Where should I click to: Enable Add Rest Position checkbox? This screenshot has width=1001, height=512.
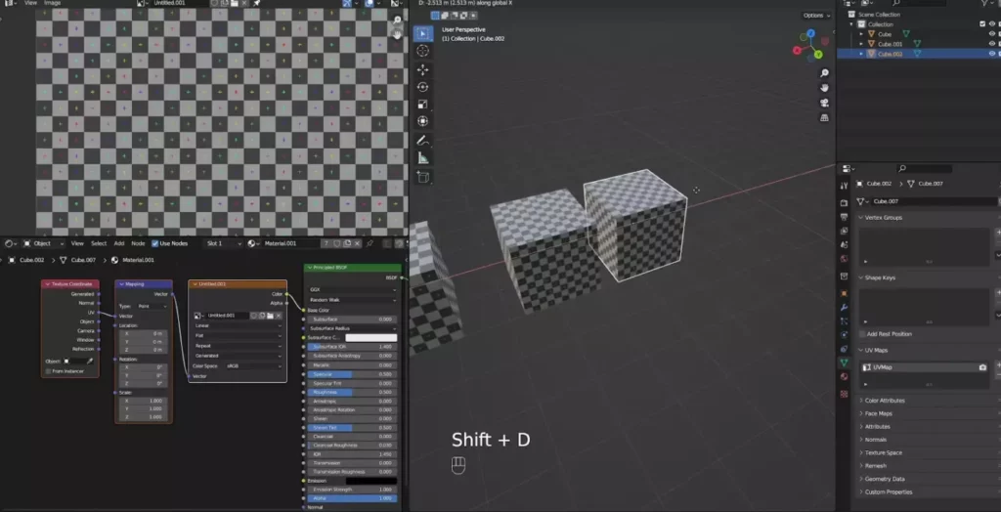click(861, 334)
